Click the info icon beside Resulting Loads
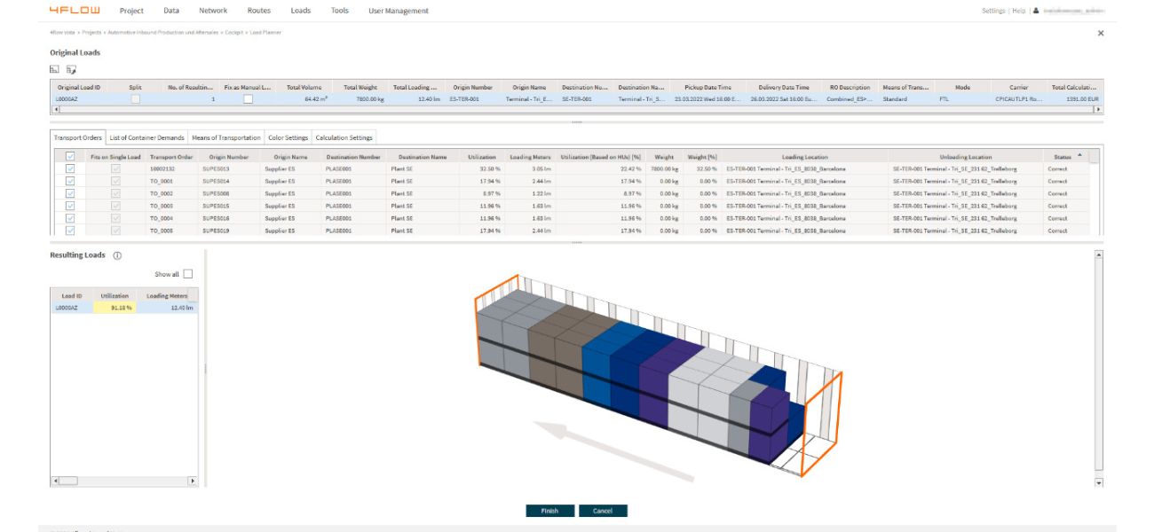1154x532 pixels. (x=117, y=255)
